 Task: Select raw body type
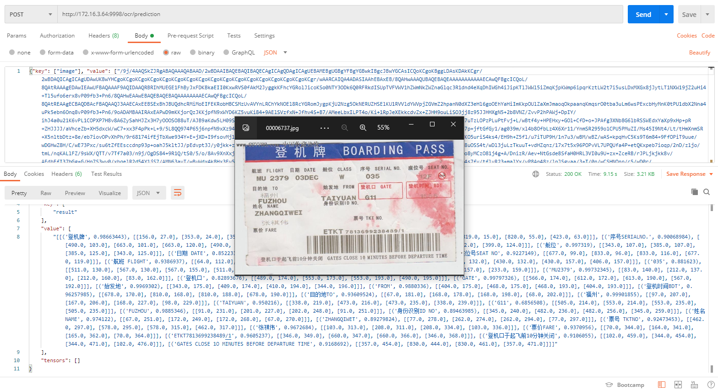[172, 53]
